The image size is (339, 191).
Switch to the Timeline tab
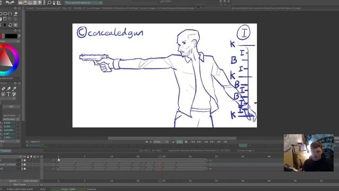6,151
